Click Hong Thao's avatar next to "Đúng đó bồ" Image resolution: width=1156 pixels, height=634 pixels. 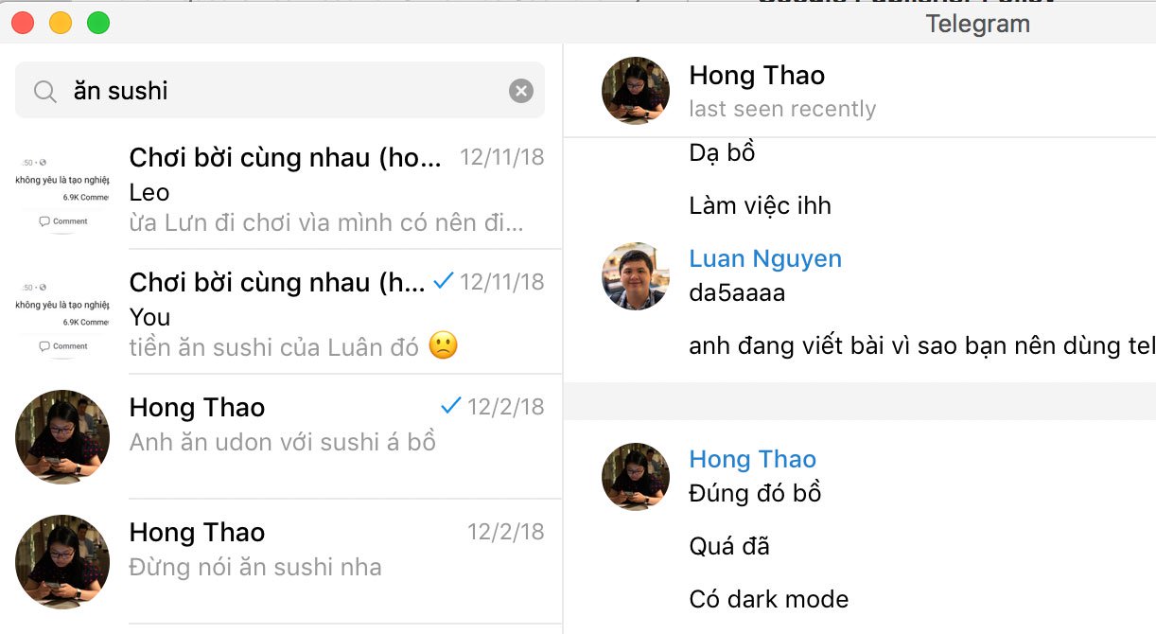pos(635,477)
